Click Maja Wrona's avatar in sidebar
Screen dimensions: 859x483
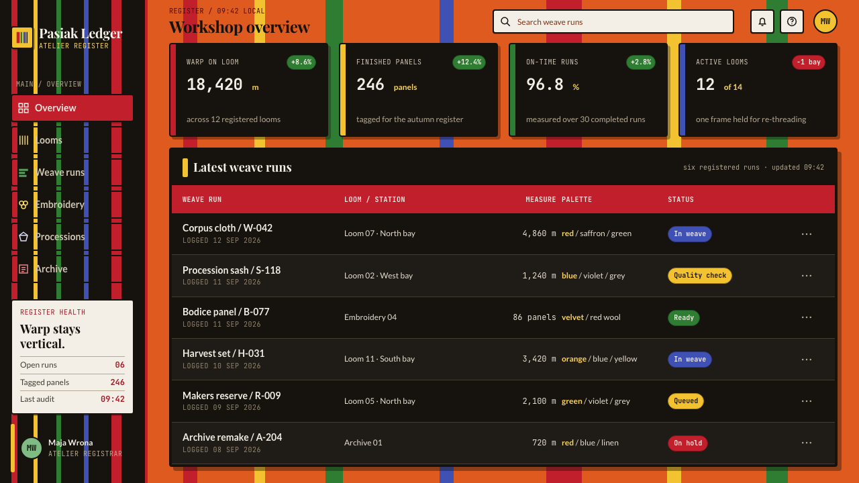32,448
